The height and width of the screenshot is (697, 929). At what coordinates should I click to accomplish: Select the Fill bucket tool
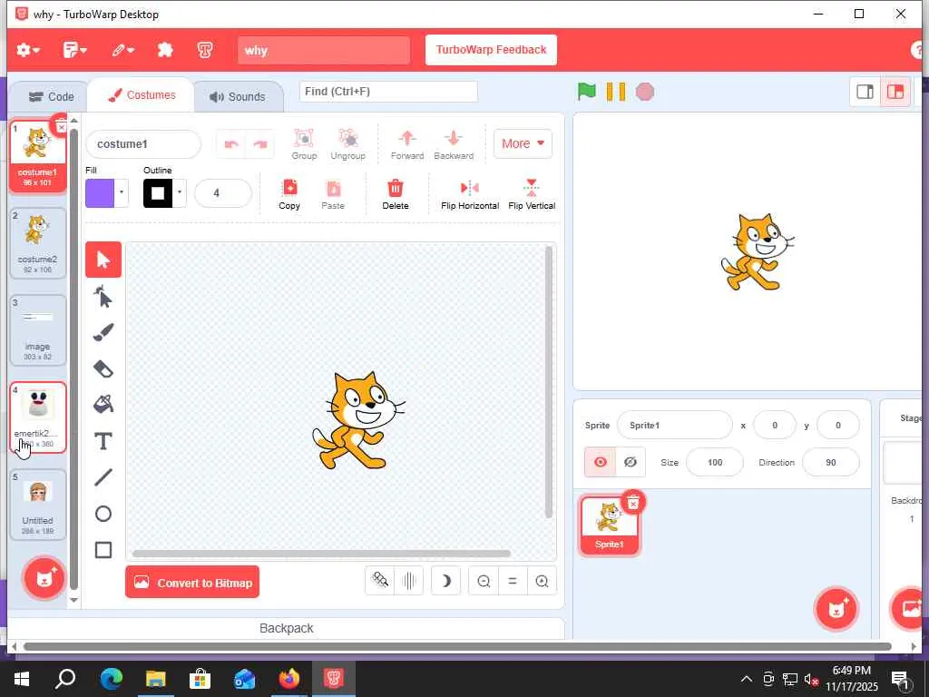[x=103, y=405]
